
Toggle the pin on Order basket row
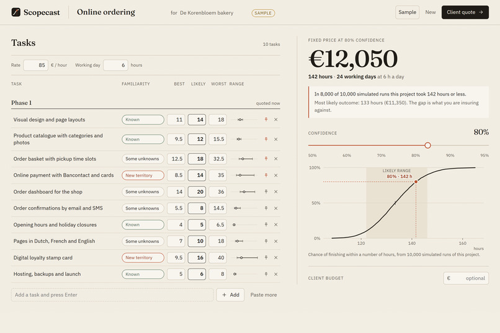click(x=266, y=159)
